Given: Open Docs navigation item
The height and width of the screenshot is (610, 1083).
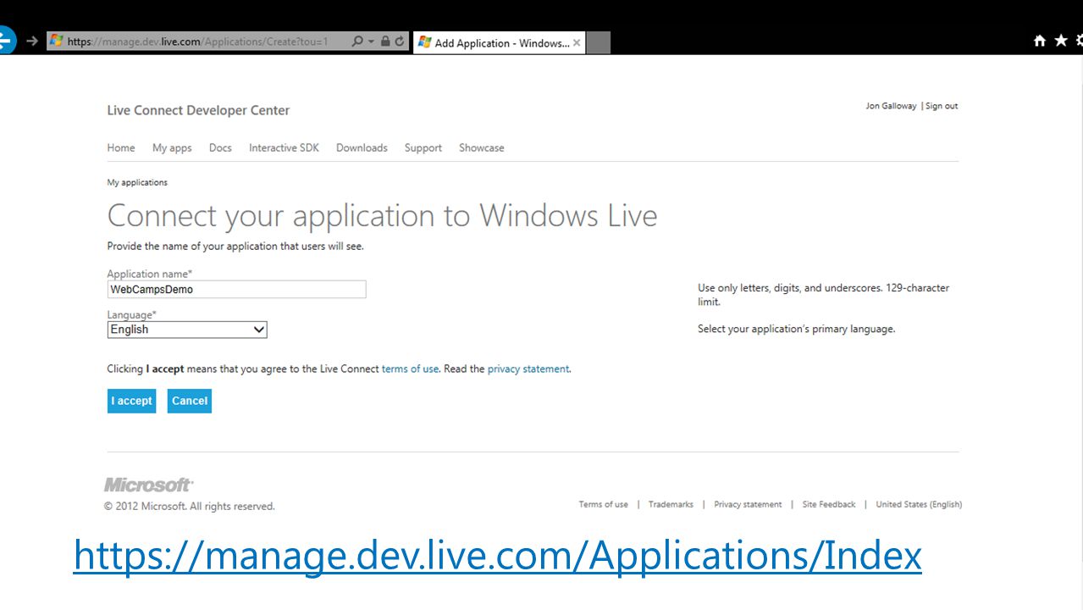Looking at the screenshot, I should (x=220, y=147).
